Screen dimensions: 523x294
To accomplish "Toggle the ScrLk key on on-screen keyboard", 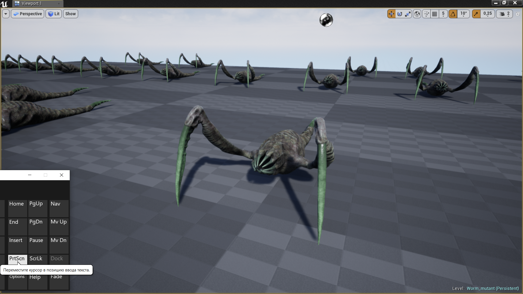I will (38, 259).
